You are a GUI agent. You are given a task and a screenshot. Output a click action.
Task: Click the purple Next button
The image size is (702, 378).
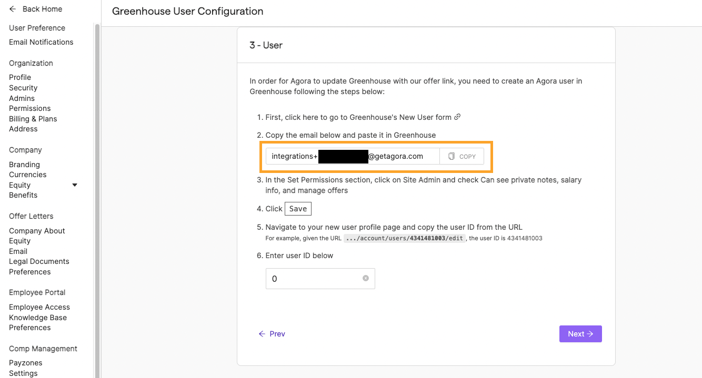(x=580, y=334)
